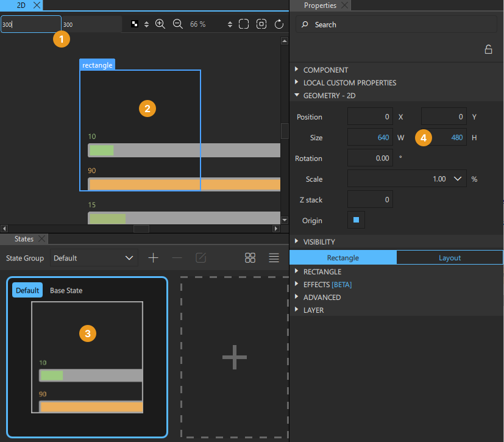This screenshot has width=504, height=442.
Task: Click the Reset View icon
Action: pyautogui.click(x=279, y=24)
